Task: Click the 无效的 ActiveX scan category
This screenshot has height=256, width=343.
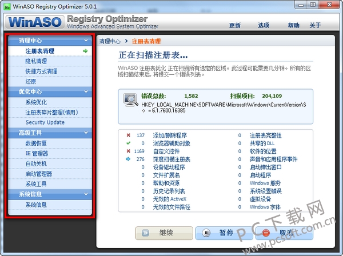Action: pyautogui.click(x=170, y=199)
